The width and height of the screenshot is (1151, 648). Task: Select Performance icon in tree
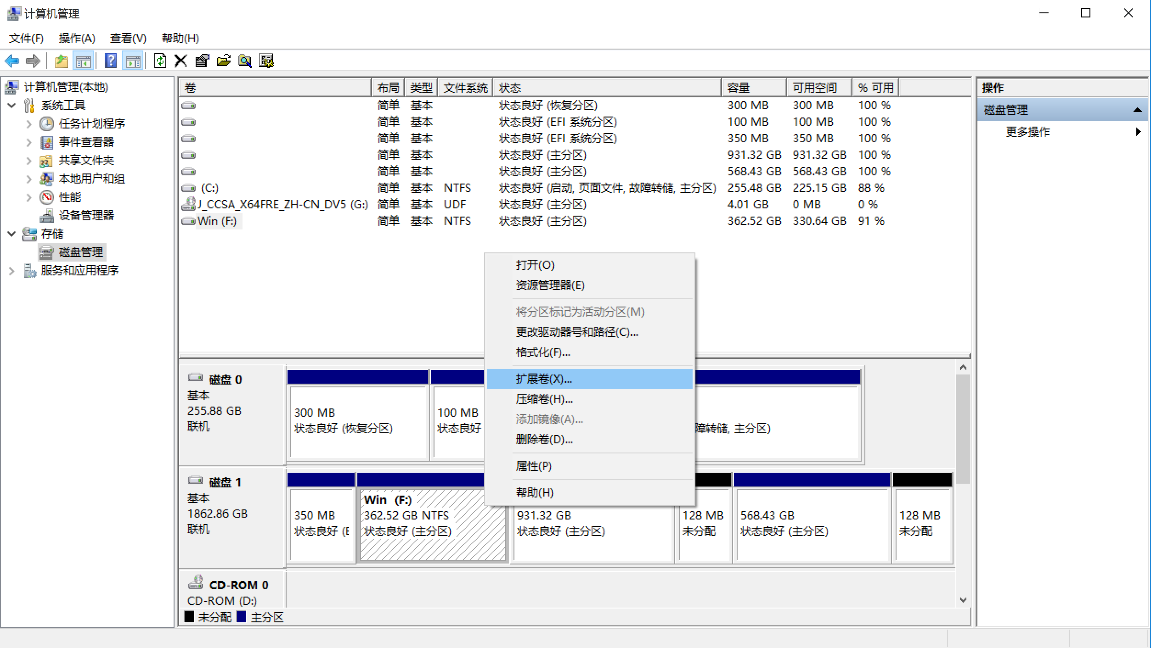pos(47,197)
